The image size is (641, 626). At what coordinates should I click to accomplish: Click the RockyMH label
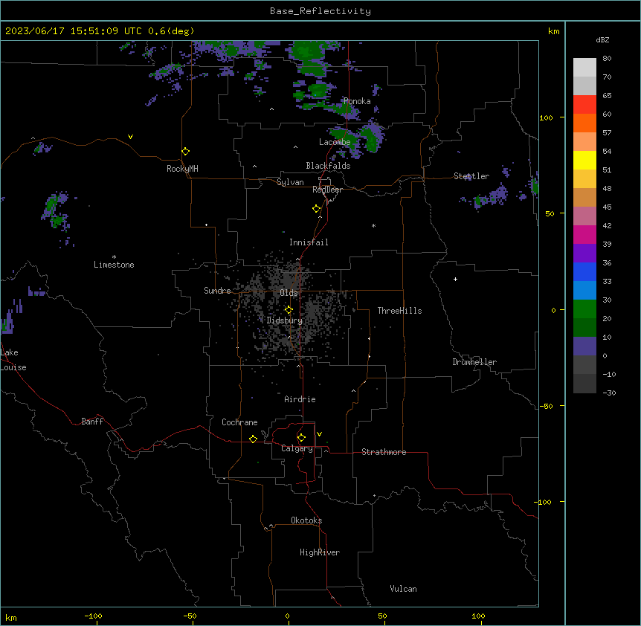(182, 169)
